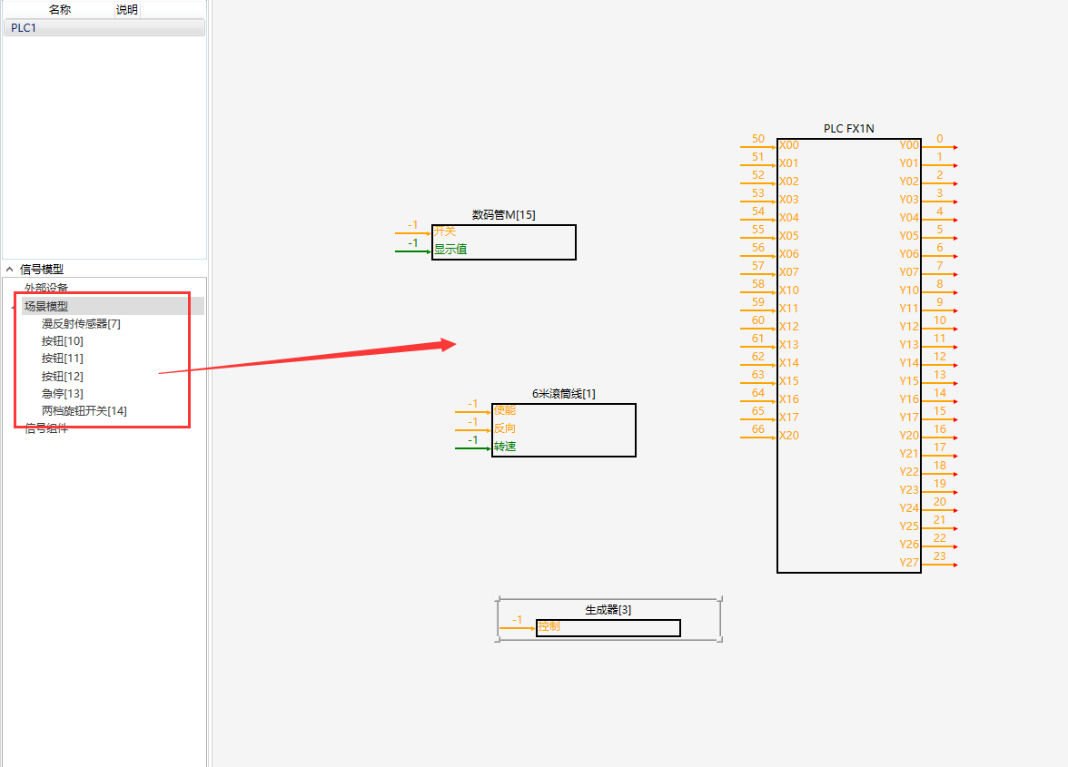Image resolution: width=1068 pixels, height=767 pixels.
Task: Click the X00 input pin
Action: [x=789, y=145]
